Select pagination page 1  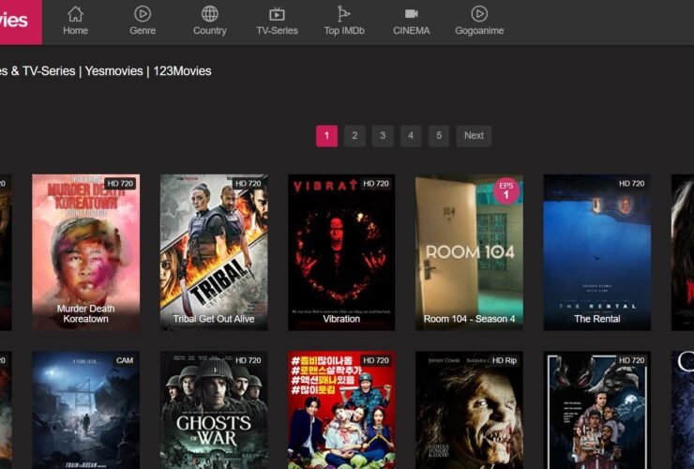(x=326, y=135)
